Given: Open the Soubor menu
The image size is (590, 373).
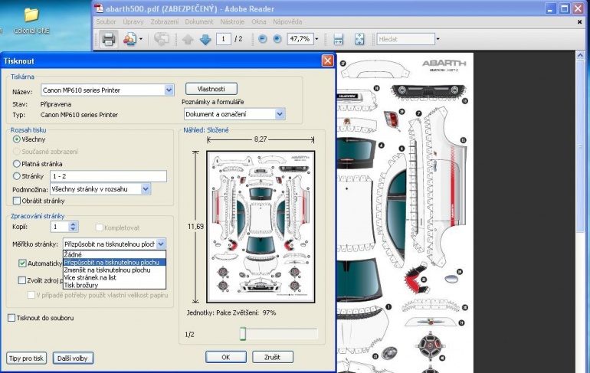Looking at the screenshot, I should click(x=106, y=21).
